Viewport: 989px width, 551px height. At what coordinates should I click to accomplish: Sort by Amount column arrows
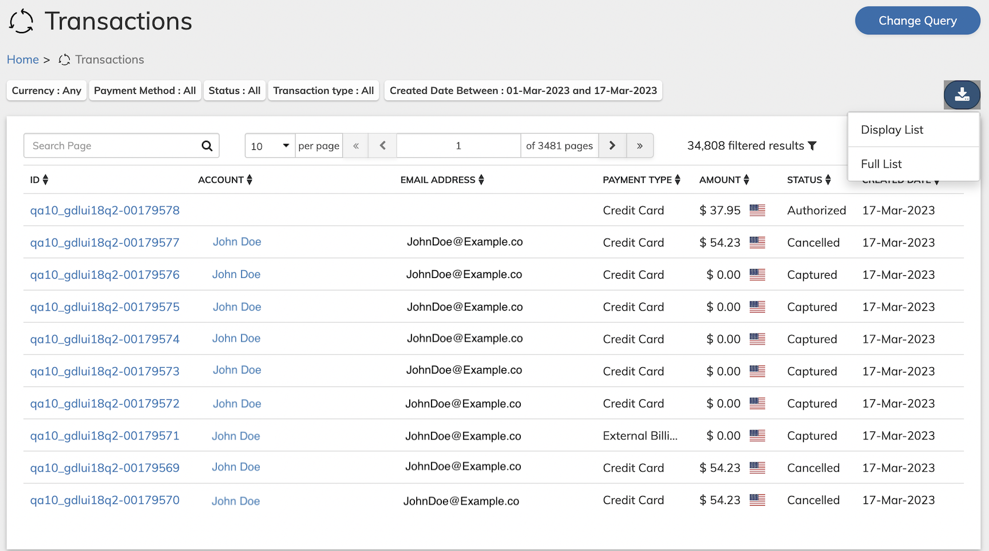coord(746,180)
